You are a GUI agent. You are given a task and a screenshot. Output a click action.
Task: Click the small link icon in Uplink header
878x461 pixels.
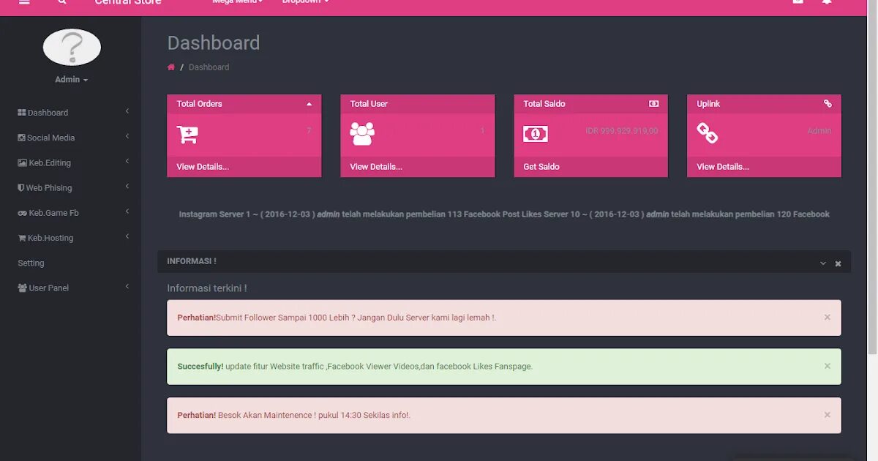(x=828, y=104)
